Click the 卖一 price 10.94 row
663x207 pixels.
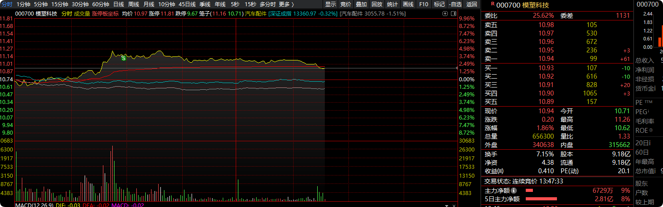(557, 59)
